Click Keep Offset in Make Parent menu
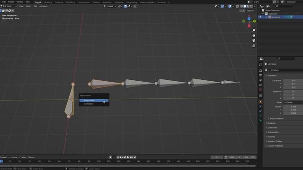 coord(94,101)
